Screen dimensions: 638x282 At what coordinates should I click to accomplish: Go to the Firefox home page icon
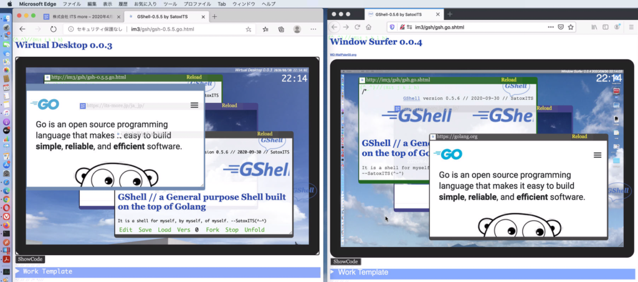[369, 27]
